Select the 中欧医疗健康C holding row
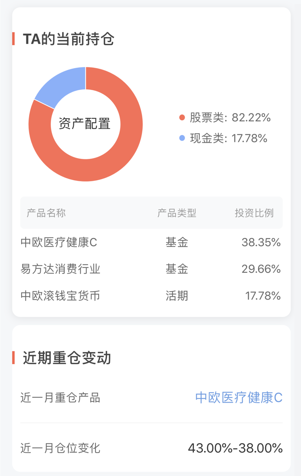The height and width of the screenshot is (476, 301). (151, 242)
